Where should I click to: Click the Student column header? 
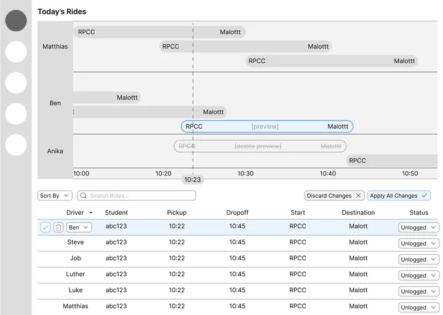[x=116, y=212]
